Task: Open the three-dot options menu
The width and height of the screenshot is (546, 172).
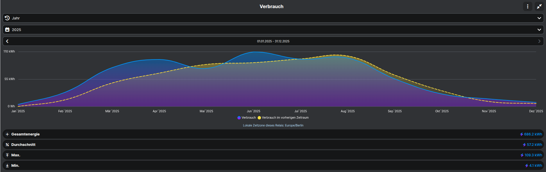Action: click(527, 6)
